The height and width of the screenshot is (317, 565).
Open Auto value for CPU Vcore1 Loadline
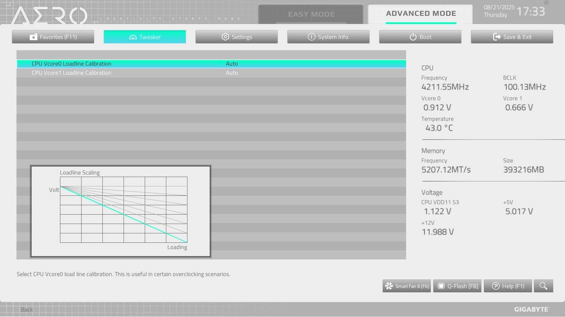click(232, 73)
